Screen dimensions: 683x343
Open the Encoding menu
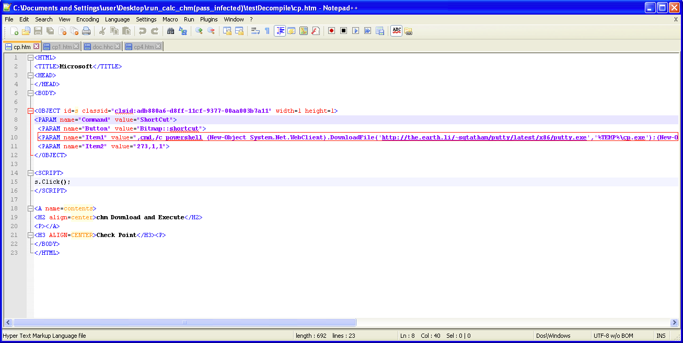coord(87,19)
